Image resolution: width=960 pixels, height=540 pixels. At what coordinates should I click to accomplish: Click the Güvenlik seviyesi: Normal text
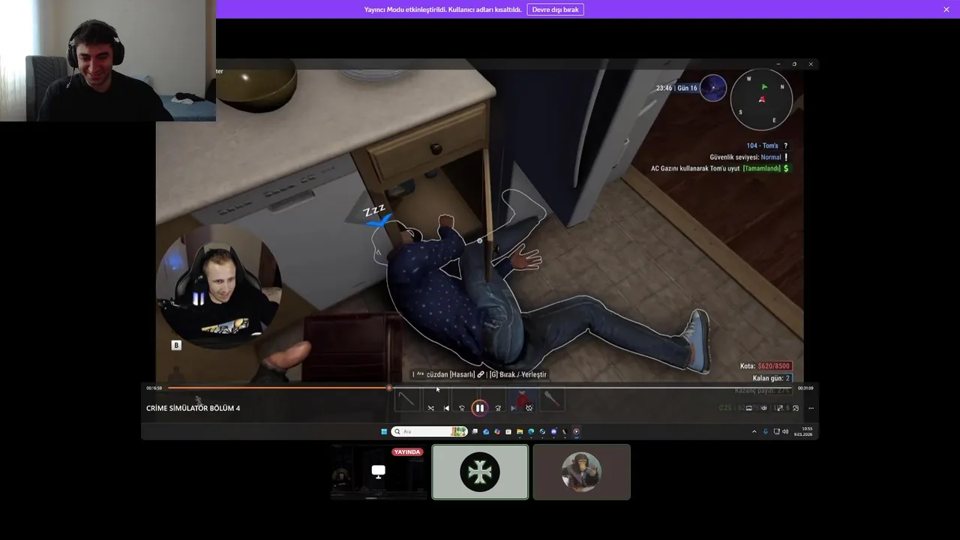click(x=745, y=157)
